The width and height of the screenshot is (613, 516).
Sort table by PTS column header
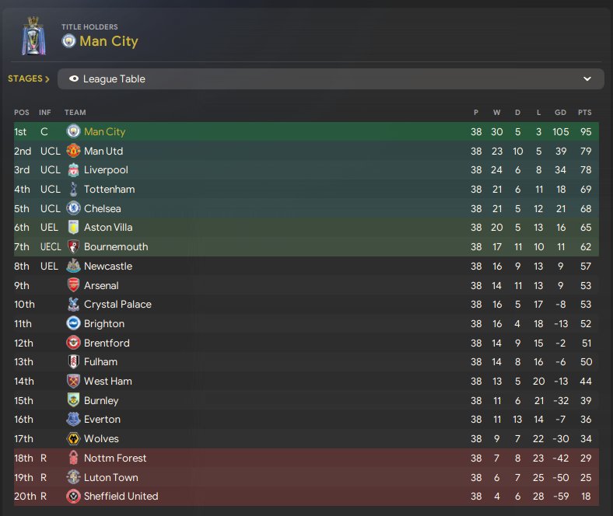(x=584, y=113)
